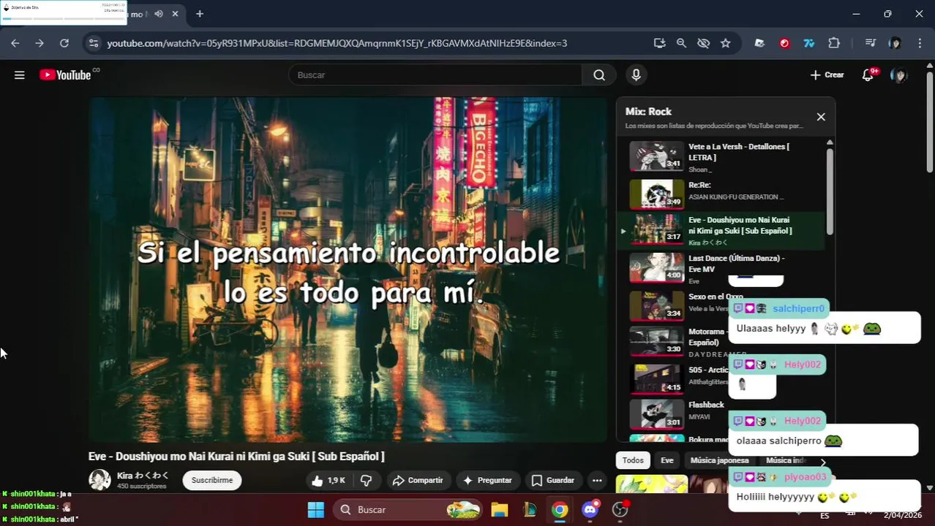Select the Eve filter chip
935x526 pixels.
tap(667, 460)
